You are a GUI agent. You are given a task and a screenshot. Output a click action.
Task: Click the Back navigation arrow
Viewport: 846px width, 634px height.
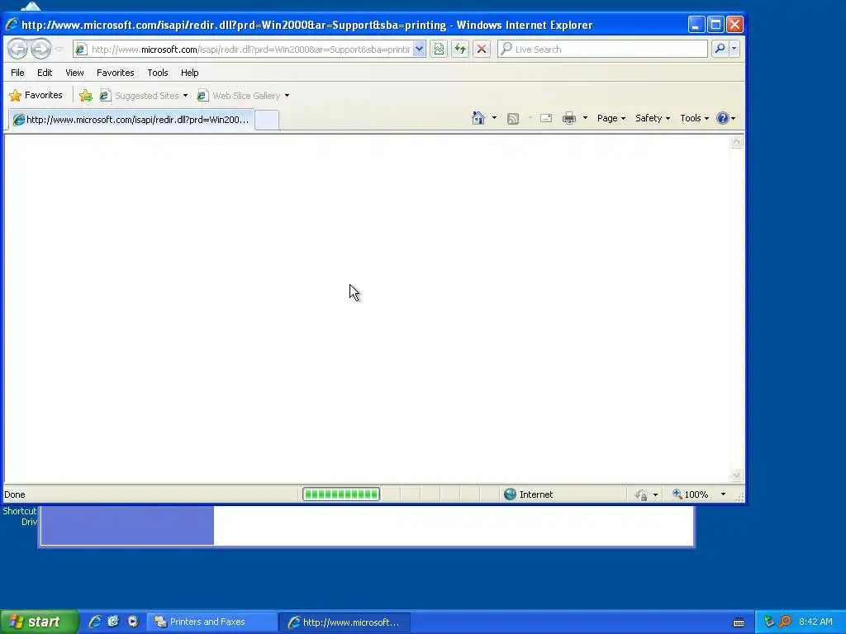pyautogui.click(x=17, y=49)
